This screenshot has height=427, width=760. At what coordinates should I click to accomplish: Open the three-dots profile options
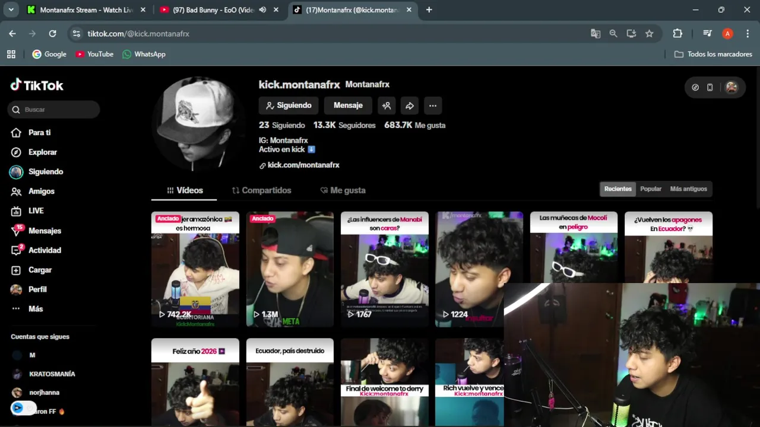click(x=433, y=106)
